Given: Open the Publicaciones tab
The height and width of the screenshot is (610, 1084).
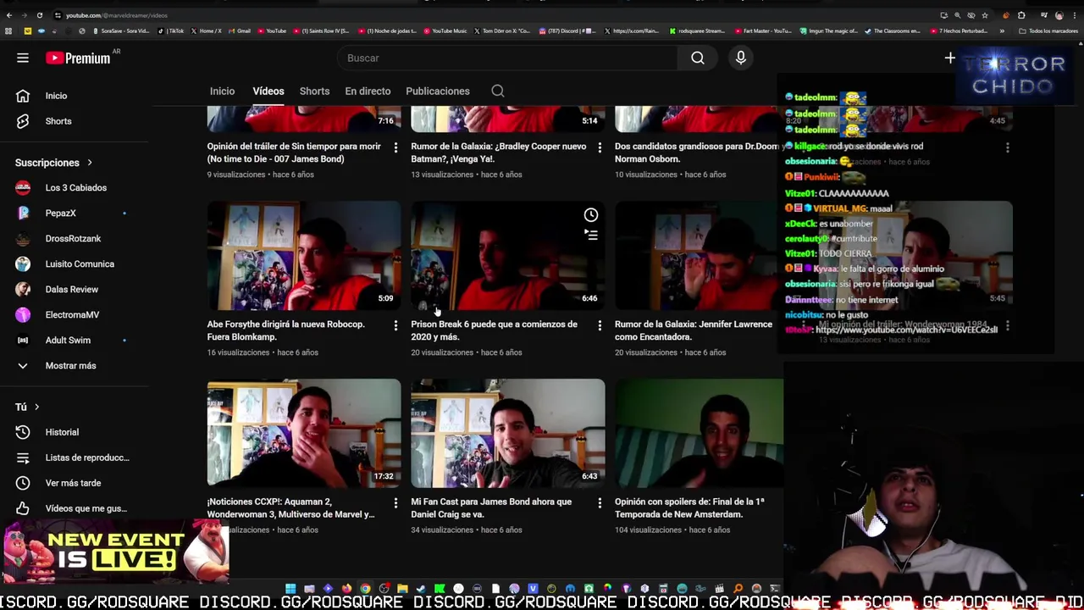Looking at the screenshot, I should [x=438, y=91].
